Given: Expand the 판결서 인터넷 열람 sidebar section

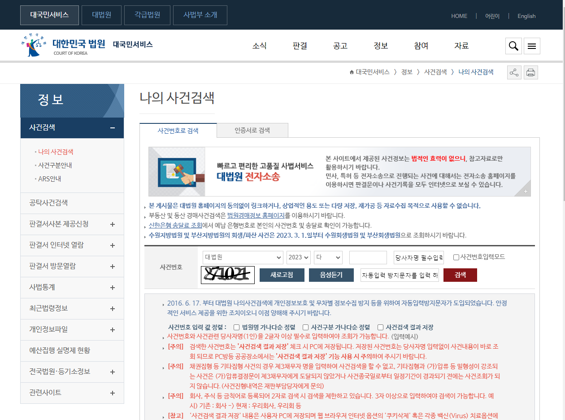Looking at the screenshot, I should pos(72,245).
